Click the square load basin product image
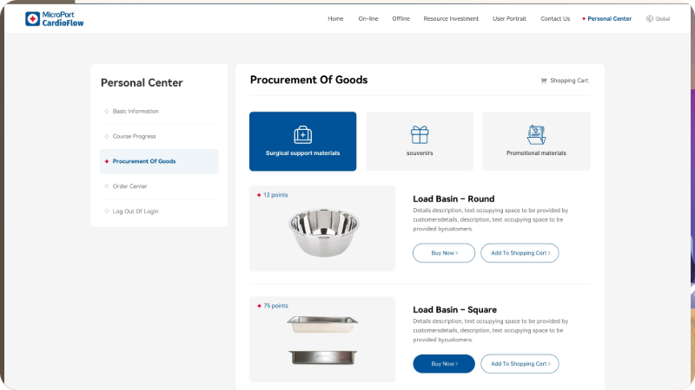 click(x=321, y=341)
